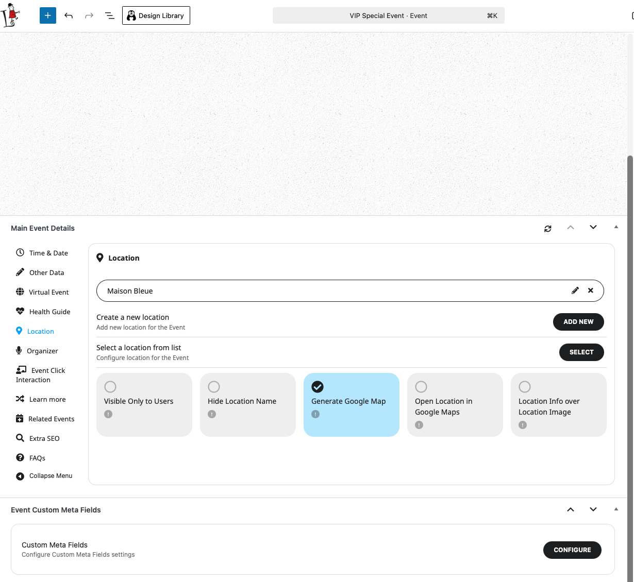Move Main Event Details panel down
Image resolution: width=634 pixels, height=582 pixels.
click(593, 228)
